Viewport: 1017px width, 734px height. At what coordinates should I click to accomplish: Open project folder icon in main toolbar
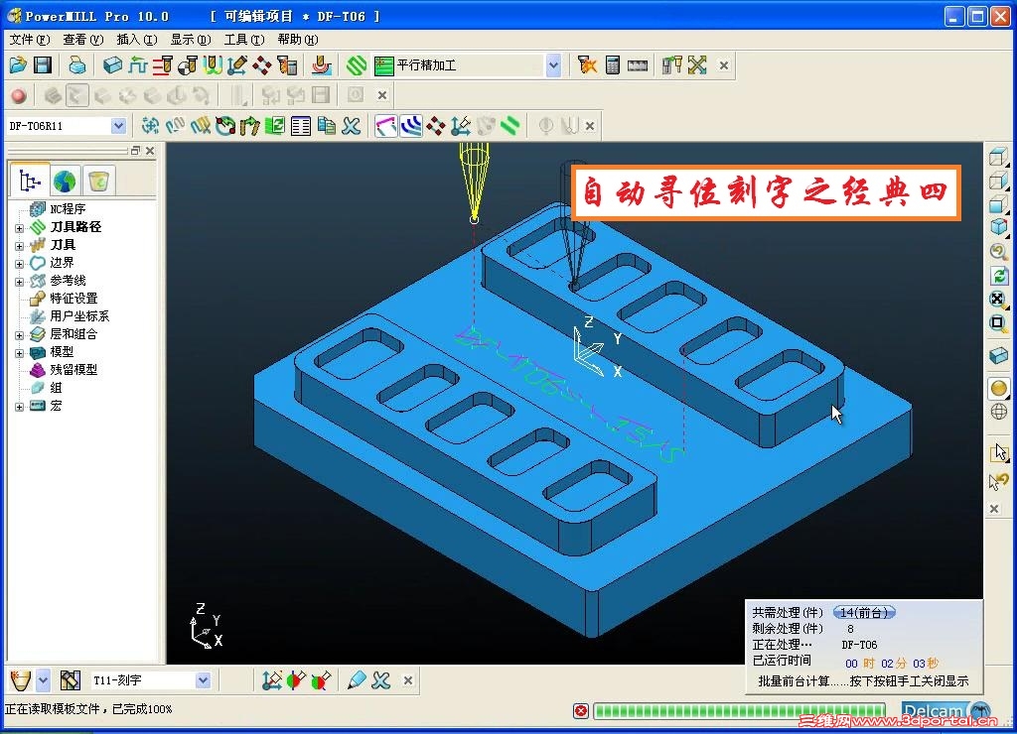point(18,64)
